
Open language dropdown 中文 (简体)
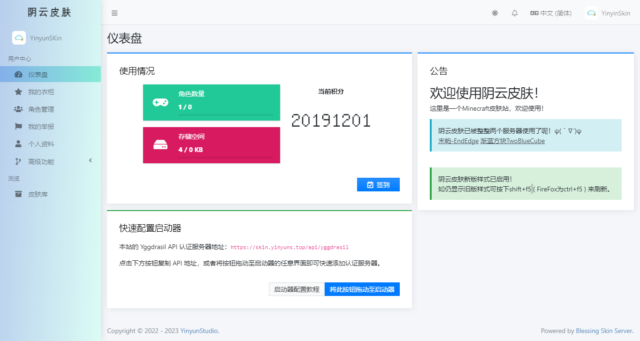click(551, 13)
